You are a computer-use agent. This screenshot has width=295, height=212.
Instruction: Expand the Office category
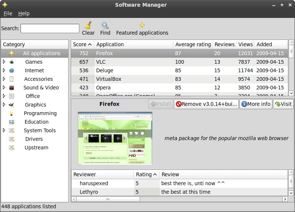tap(4, 96)
